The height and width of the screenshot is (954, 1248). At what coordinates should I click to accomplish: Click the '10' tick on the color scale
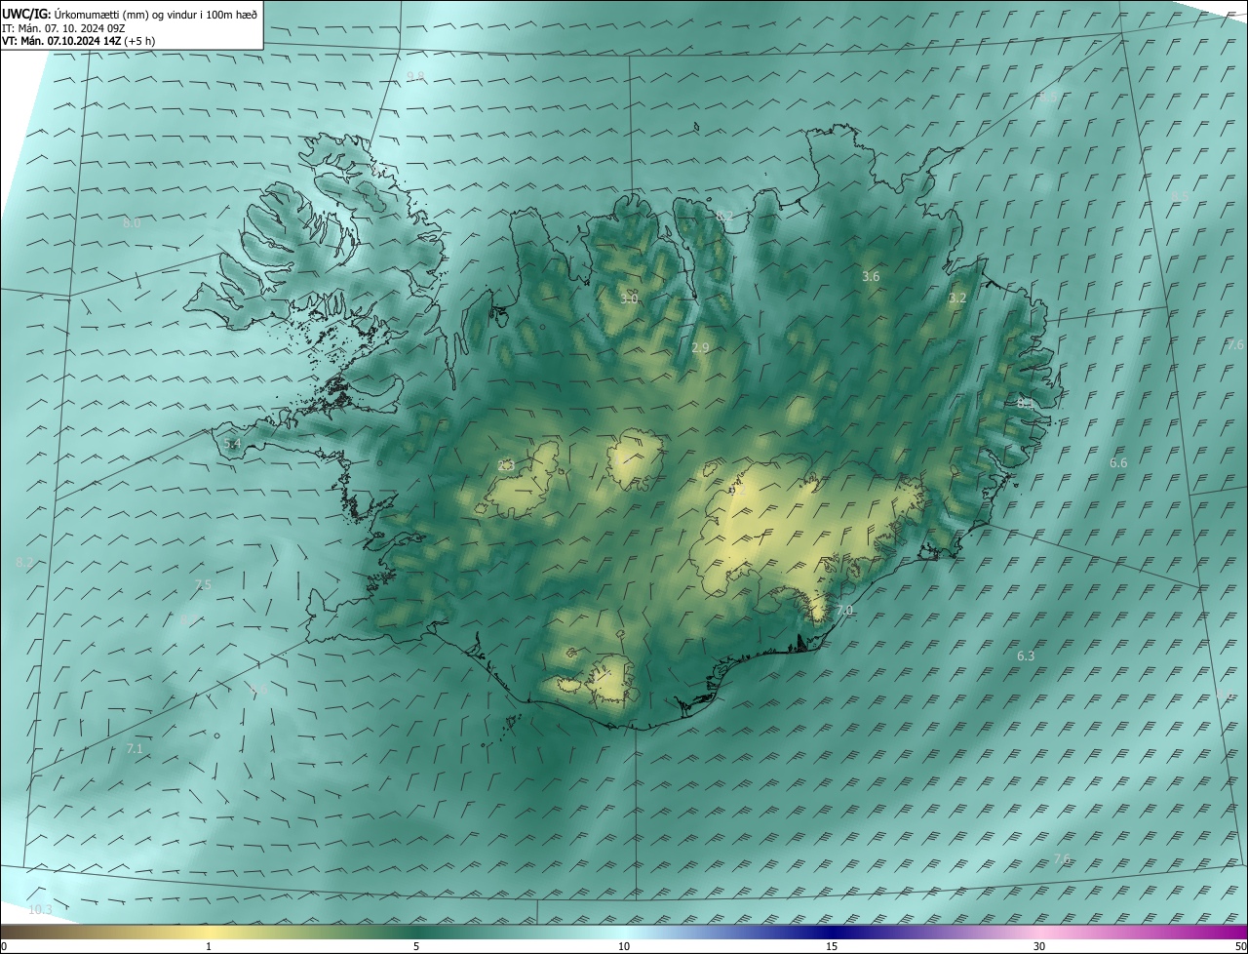click(x=624, y=947)
